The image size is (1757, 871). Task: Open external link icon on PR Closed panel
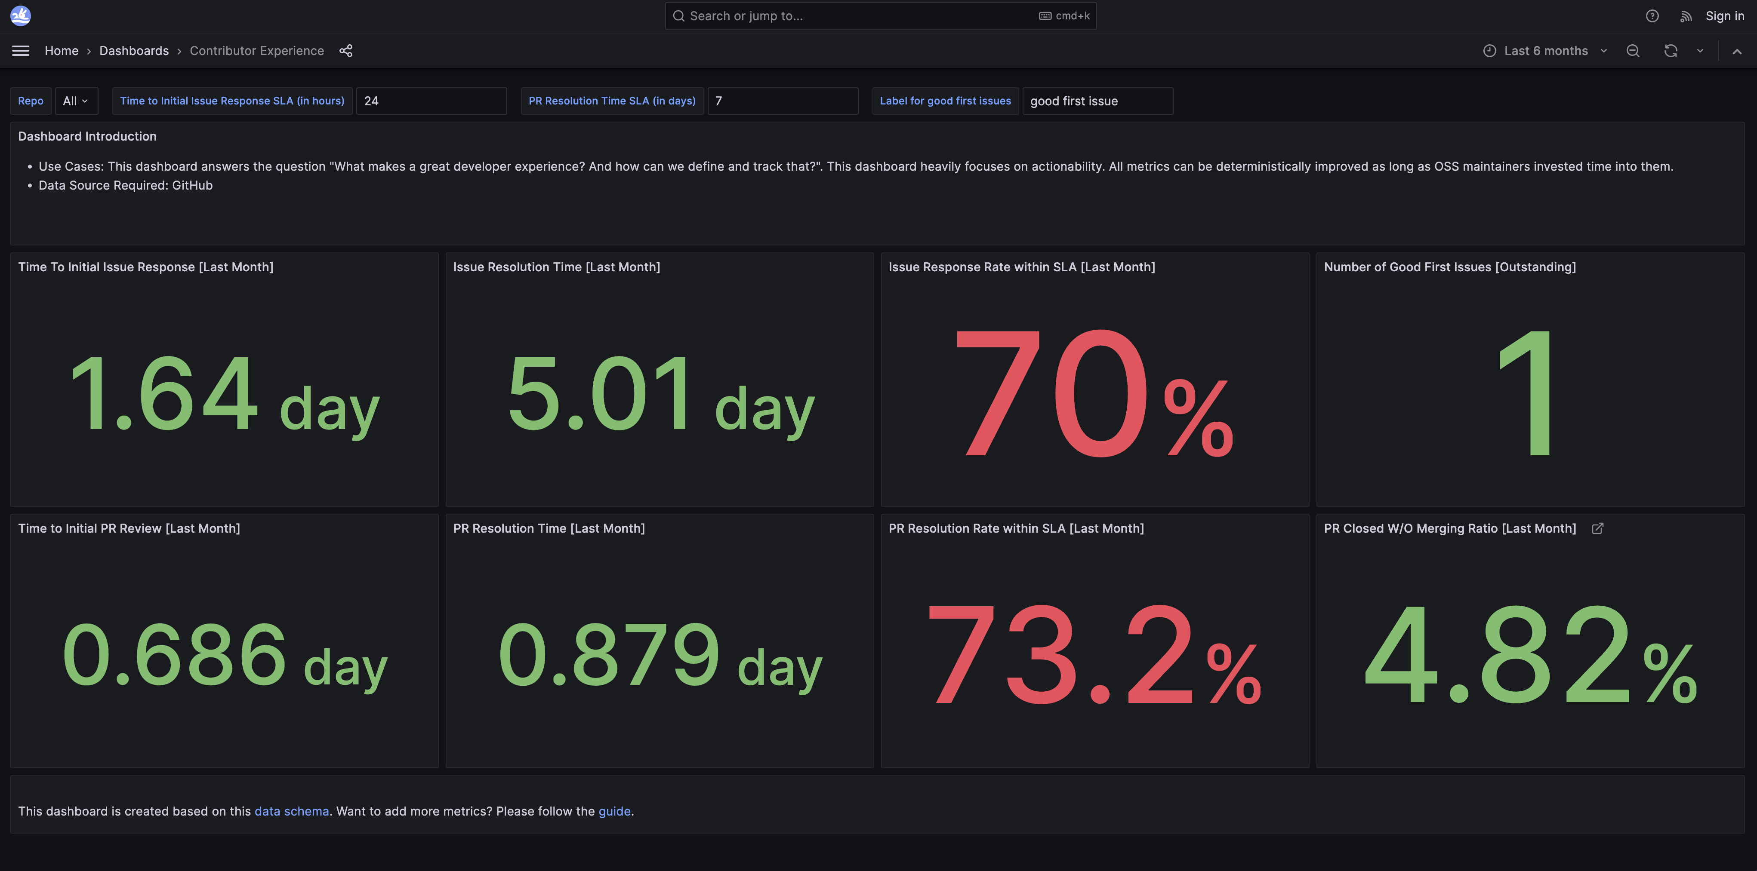point(1597,528)
